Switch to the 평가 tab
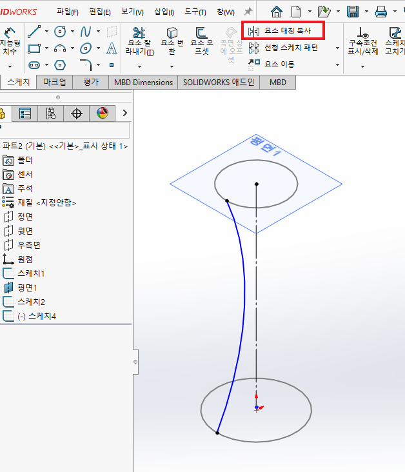Viewport: 405px width, 472px height. 91,82
